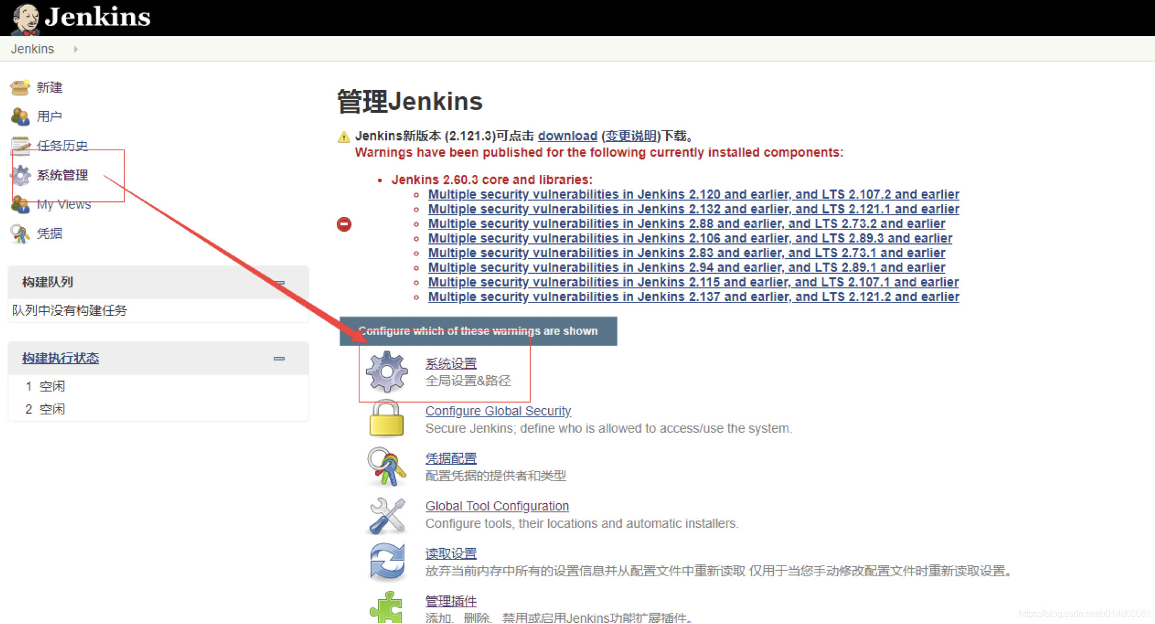Screen dimensions: 1155x624
Task: Collapse the 构建队列 panel
Action: [x=279, y=283]
